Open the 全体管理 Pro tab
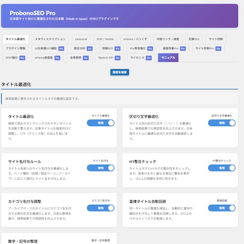The image size is (244, 244). click(x=79, y=58)
